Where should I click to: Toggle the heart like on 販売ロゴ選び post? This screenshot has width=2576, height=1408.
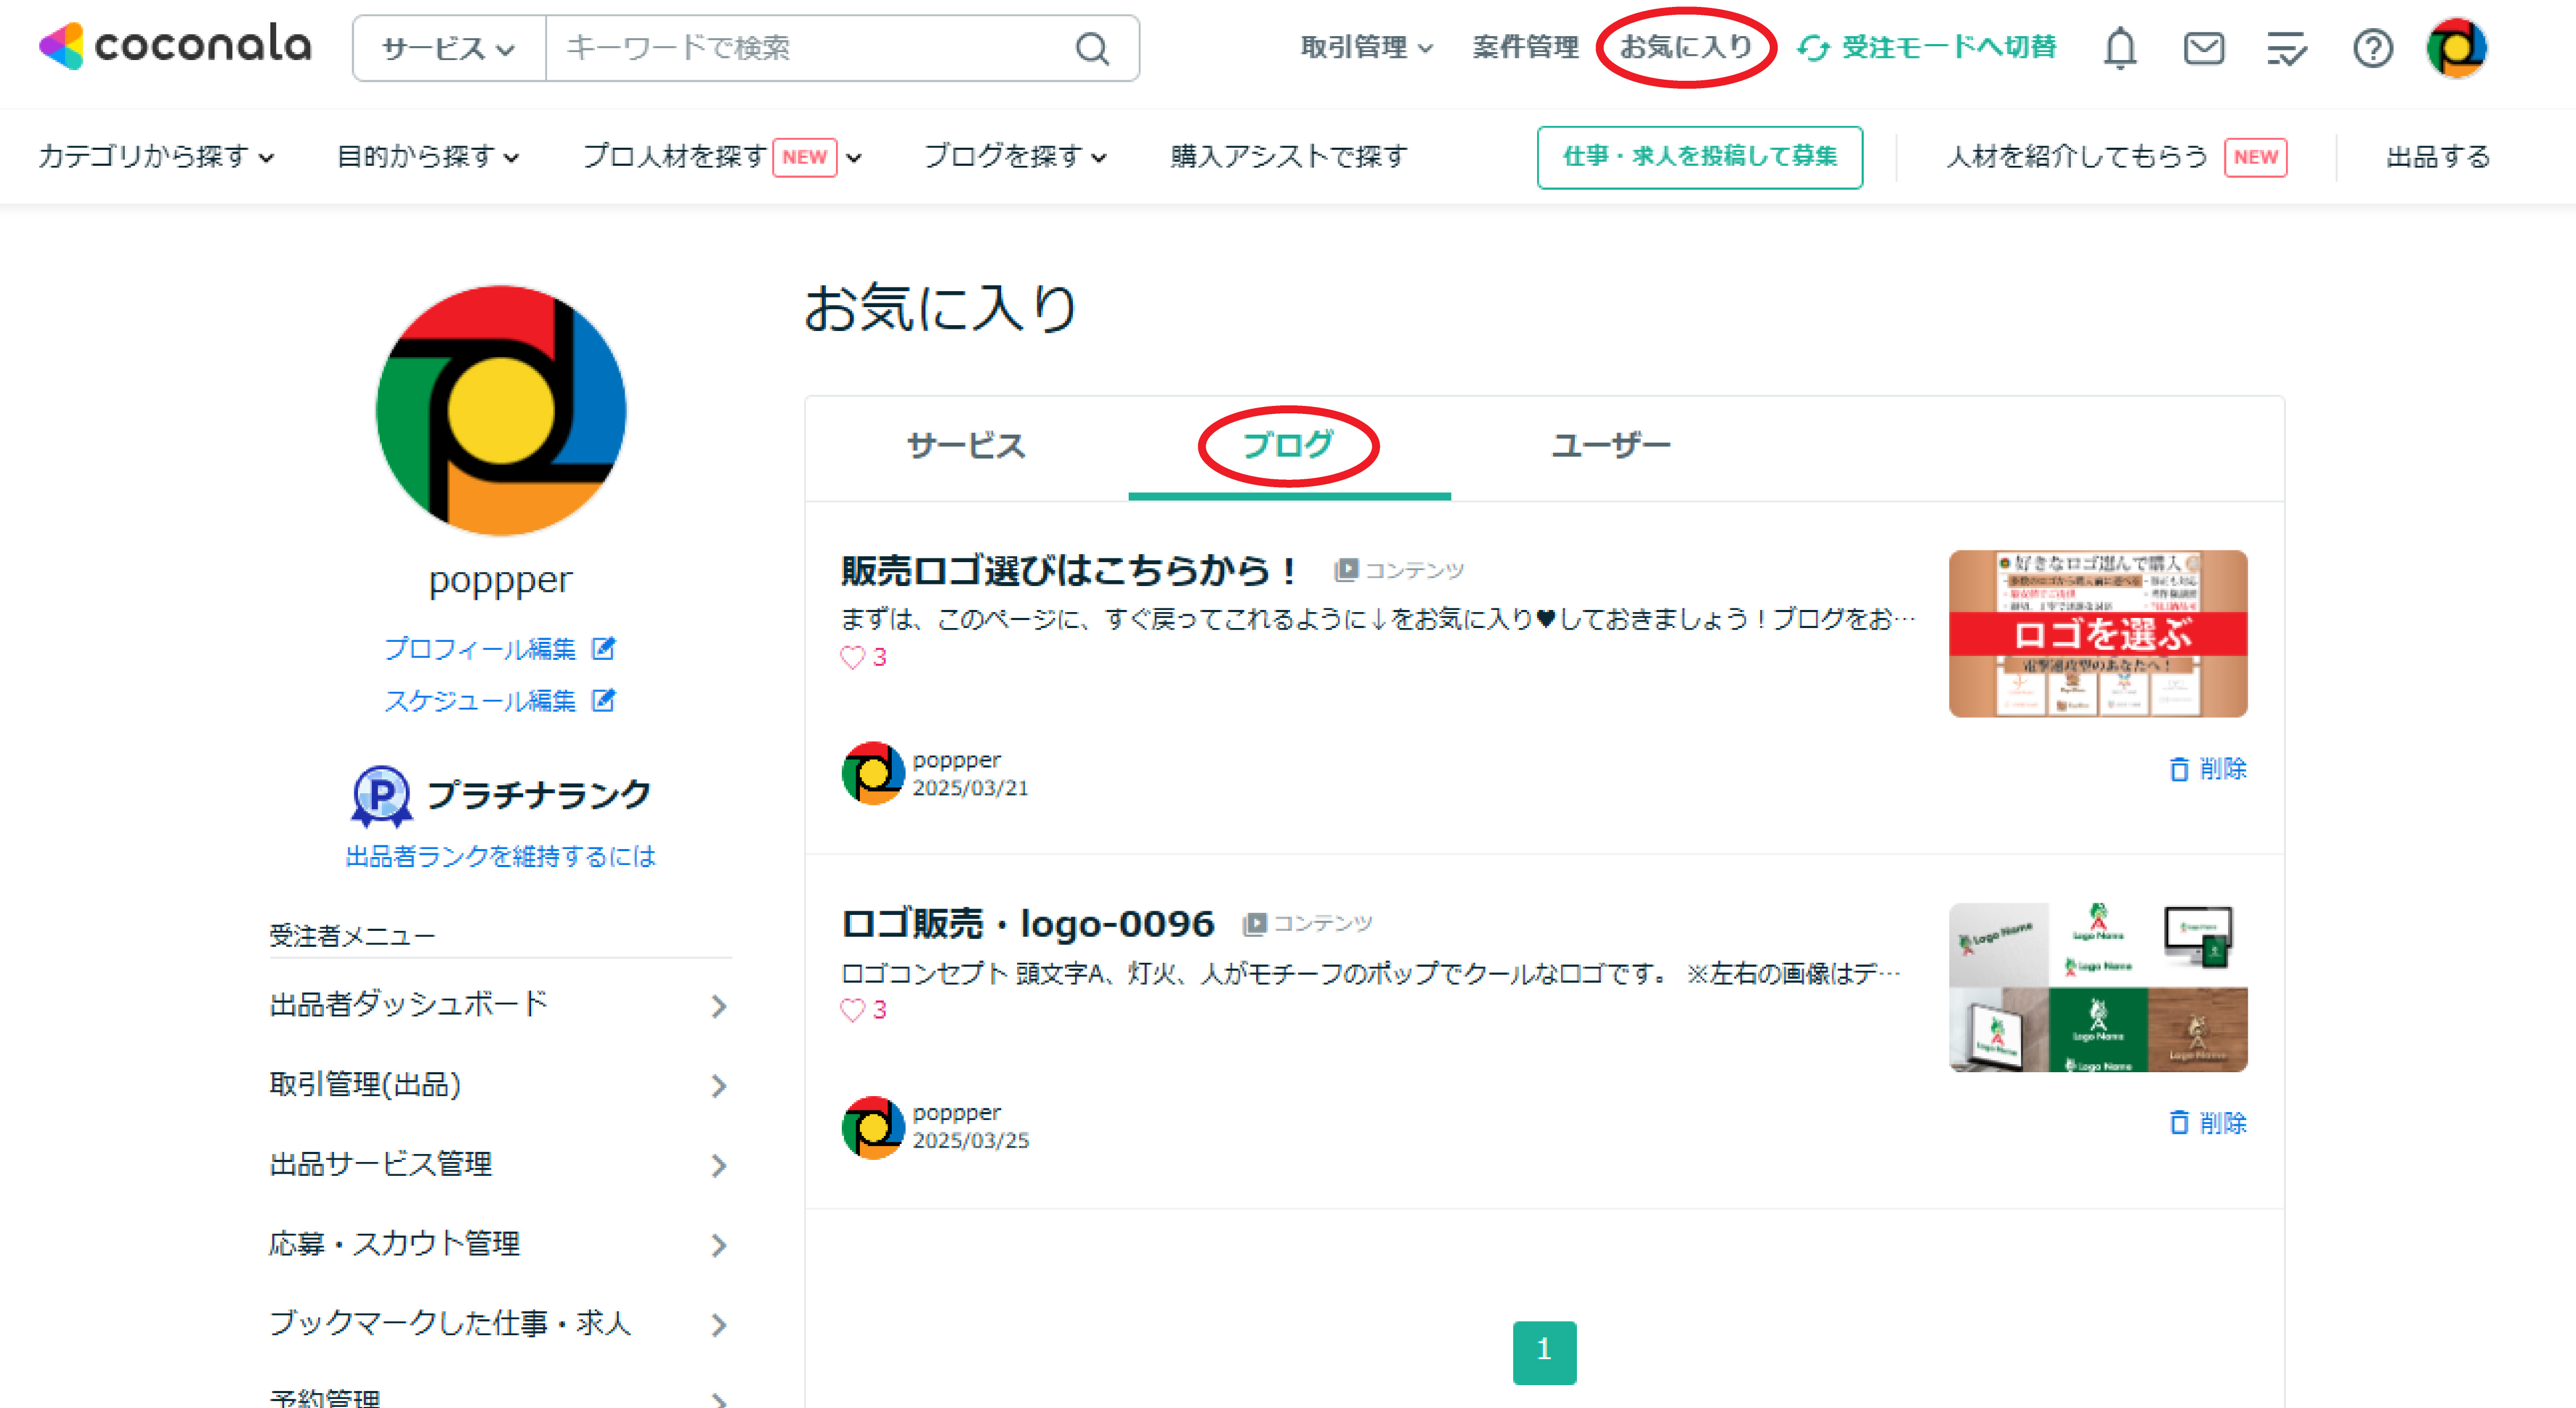coord(852,657)
